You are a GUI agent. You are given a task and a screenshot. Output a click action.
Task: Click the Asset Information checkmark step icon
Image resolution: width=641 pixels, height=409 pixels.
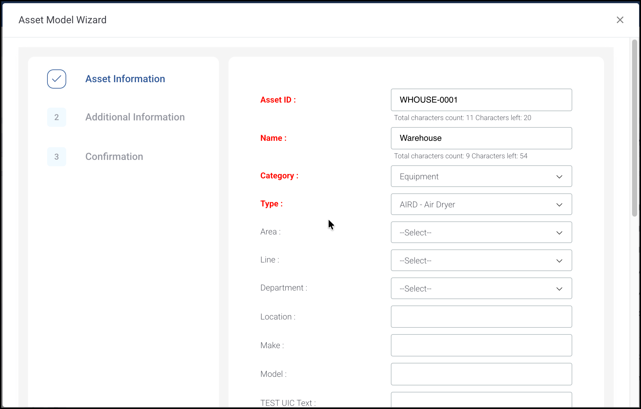(x=57, y=79)
